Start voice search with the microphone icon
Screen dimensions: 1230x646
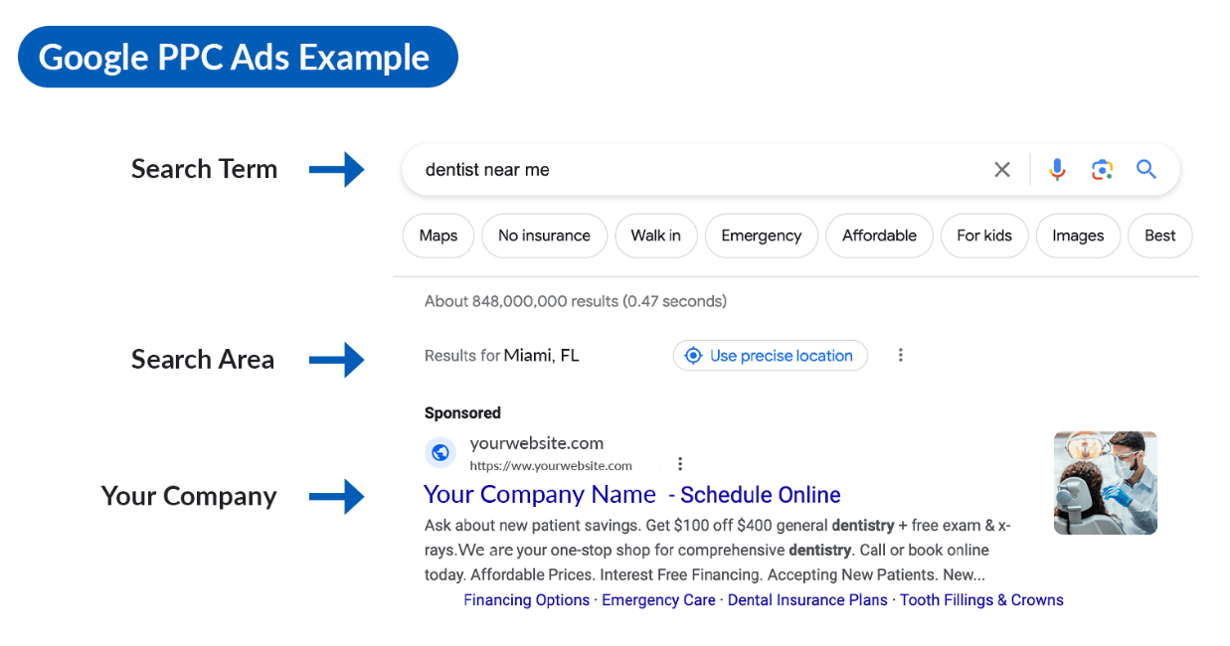pos(1057,170)
